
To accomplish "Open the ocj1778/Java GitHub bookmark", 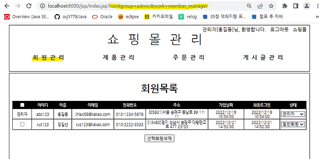I will tap(70, 17).
